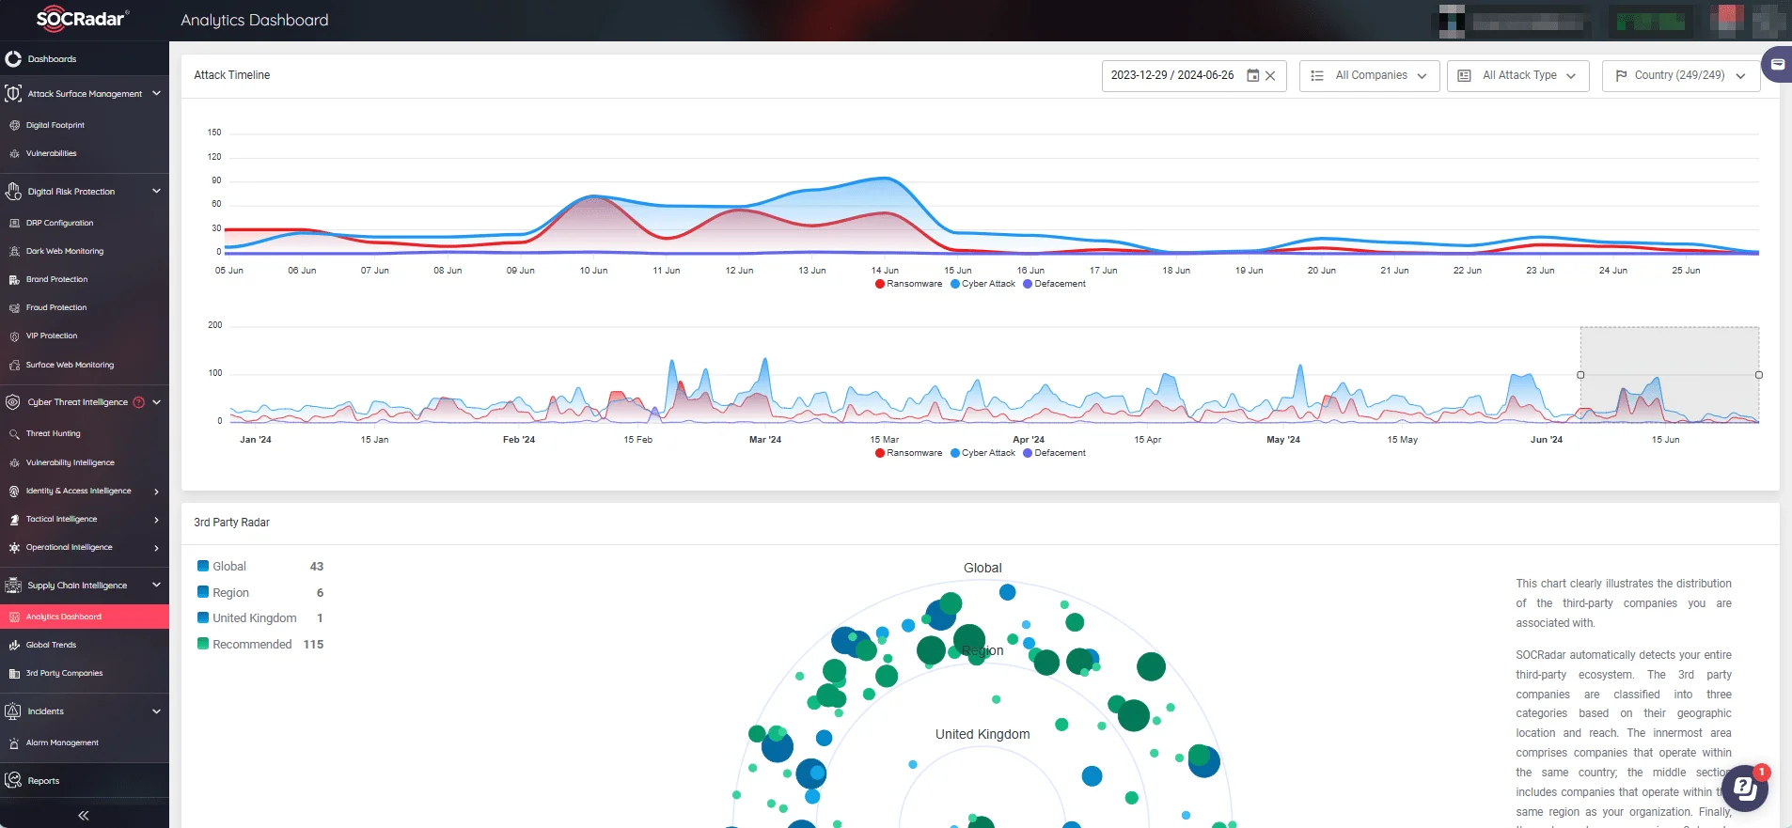Click the right handle of the timeline range selector
1792x828 pixels.
[x=1759, y=375]
